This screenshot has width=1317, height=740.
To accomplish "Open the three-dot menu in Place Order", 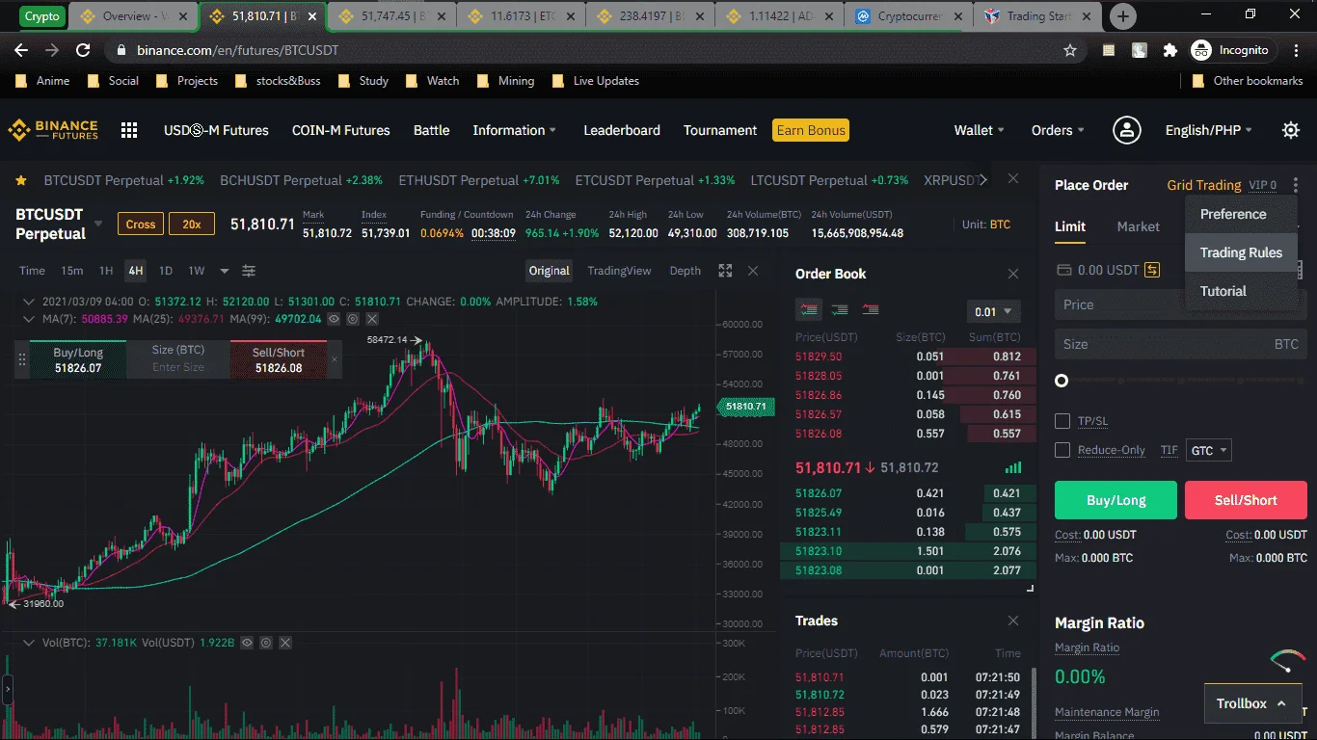I will point(1296,185).
